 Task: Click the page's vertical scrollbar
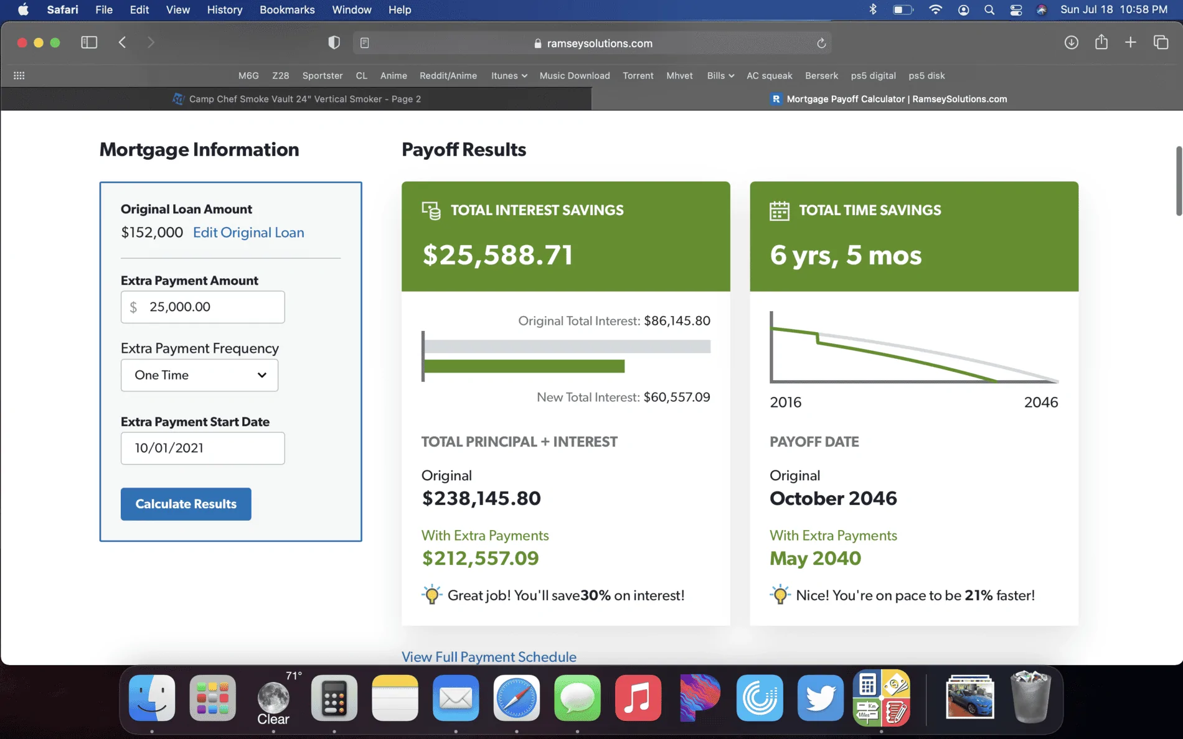coord(1178,182)
